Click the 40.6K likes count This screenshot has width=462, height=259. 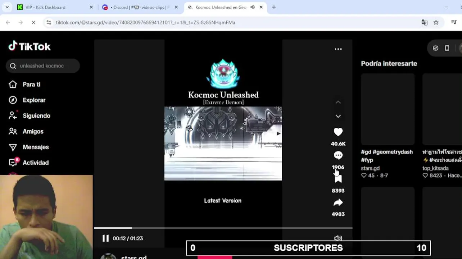pos(338,144)
